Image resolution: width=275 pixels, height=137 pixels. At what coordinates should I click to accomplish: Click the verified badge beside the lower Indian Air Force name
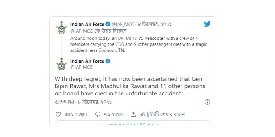(108, 61)
